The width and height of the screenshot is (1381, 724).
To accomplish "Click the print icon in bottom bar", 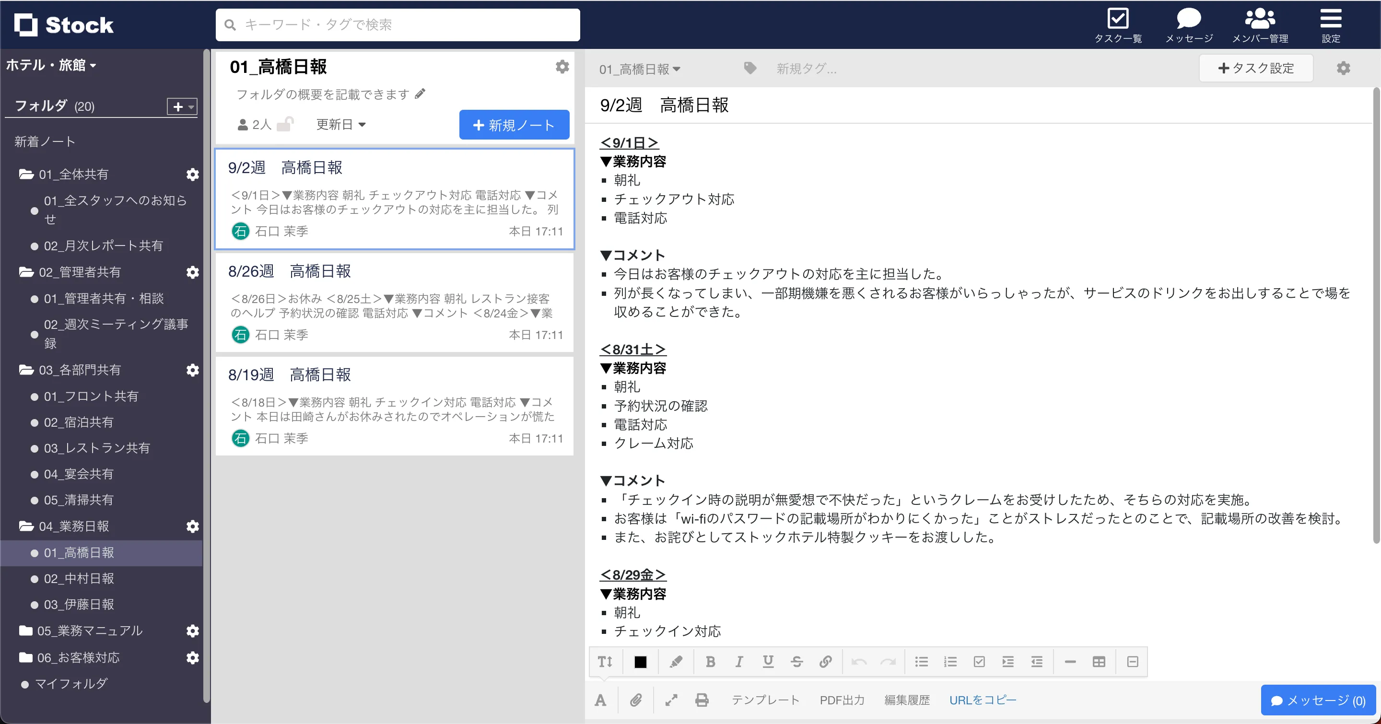I will click(702, 700).
